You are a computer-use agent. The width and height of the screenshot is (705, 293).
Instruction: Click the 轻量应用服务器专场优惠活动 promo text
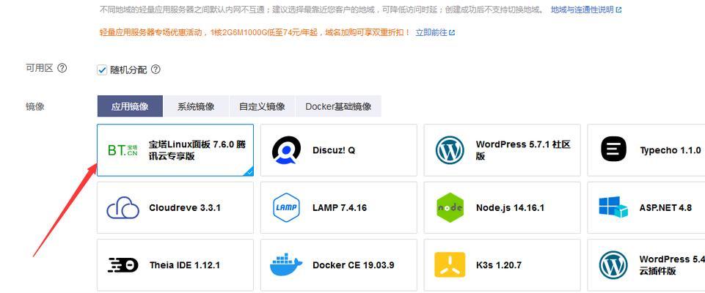tap(255, 33)
